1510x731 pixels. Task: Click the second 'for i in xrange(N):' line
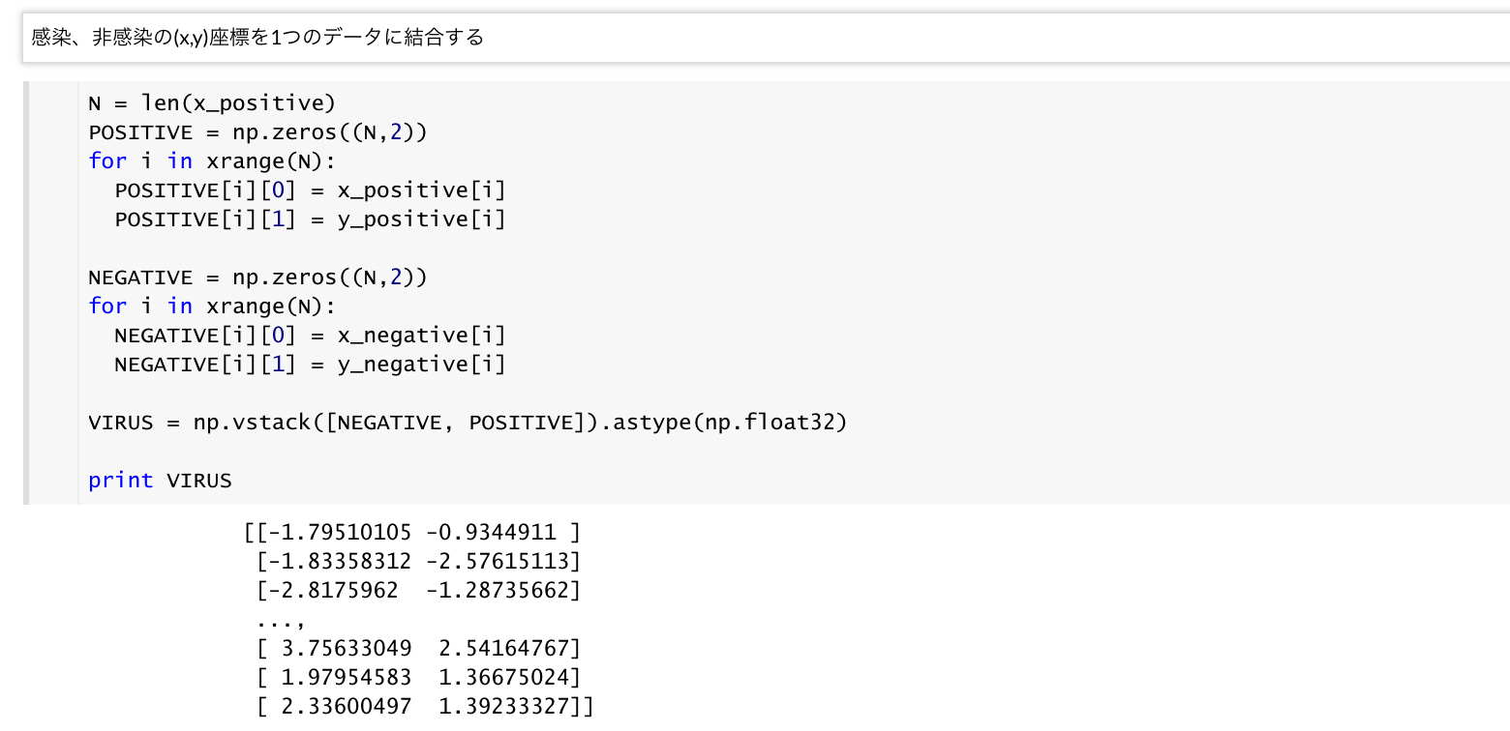211,307
